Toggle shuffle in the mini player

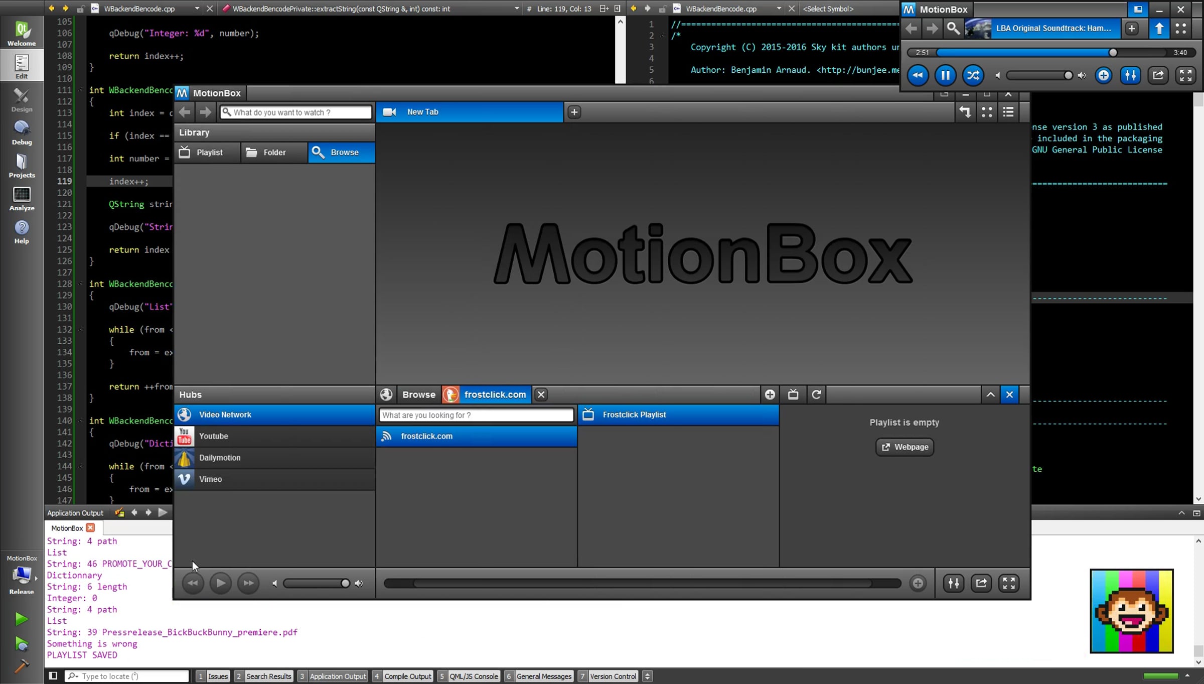coord(973,75)
